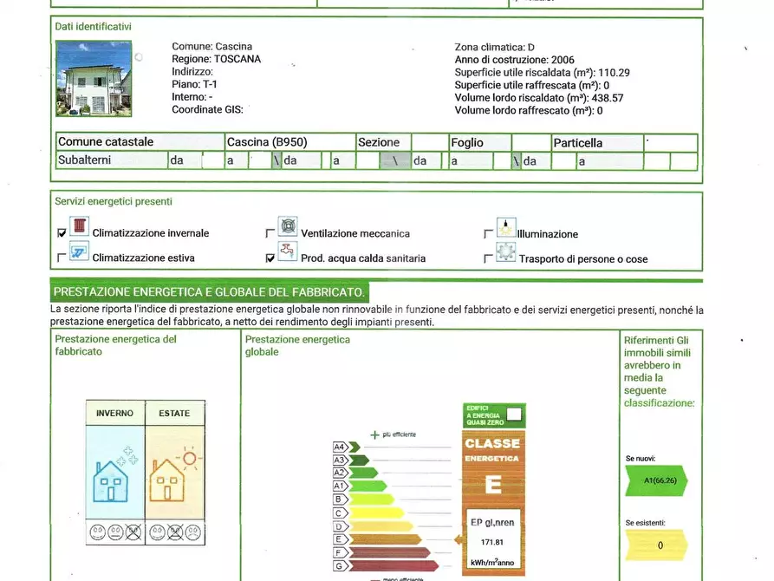Image resolution: width=774 pixels, height=581 pixels.
Task: Enable the Ventilazione meccanica checkbox
Action: [270, 233]
